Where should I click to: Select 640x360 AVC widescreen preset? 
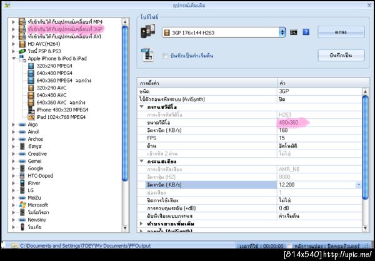(x=61, y=103)
